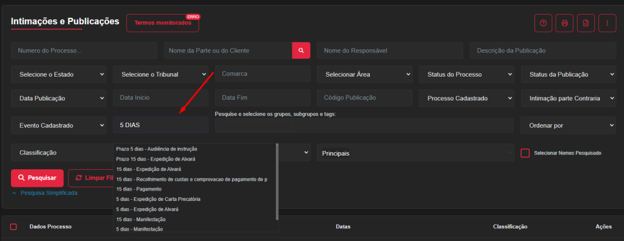
Task: Collapse via Pesquisa Simplificada link
Action: pos(44,193)
